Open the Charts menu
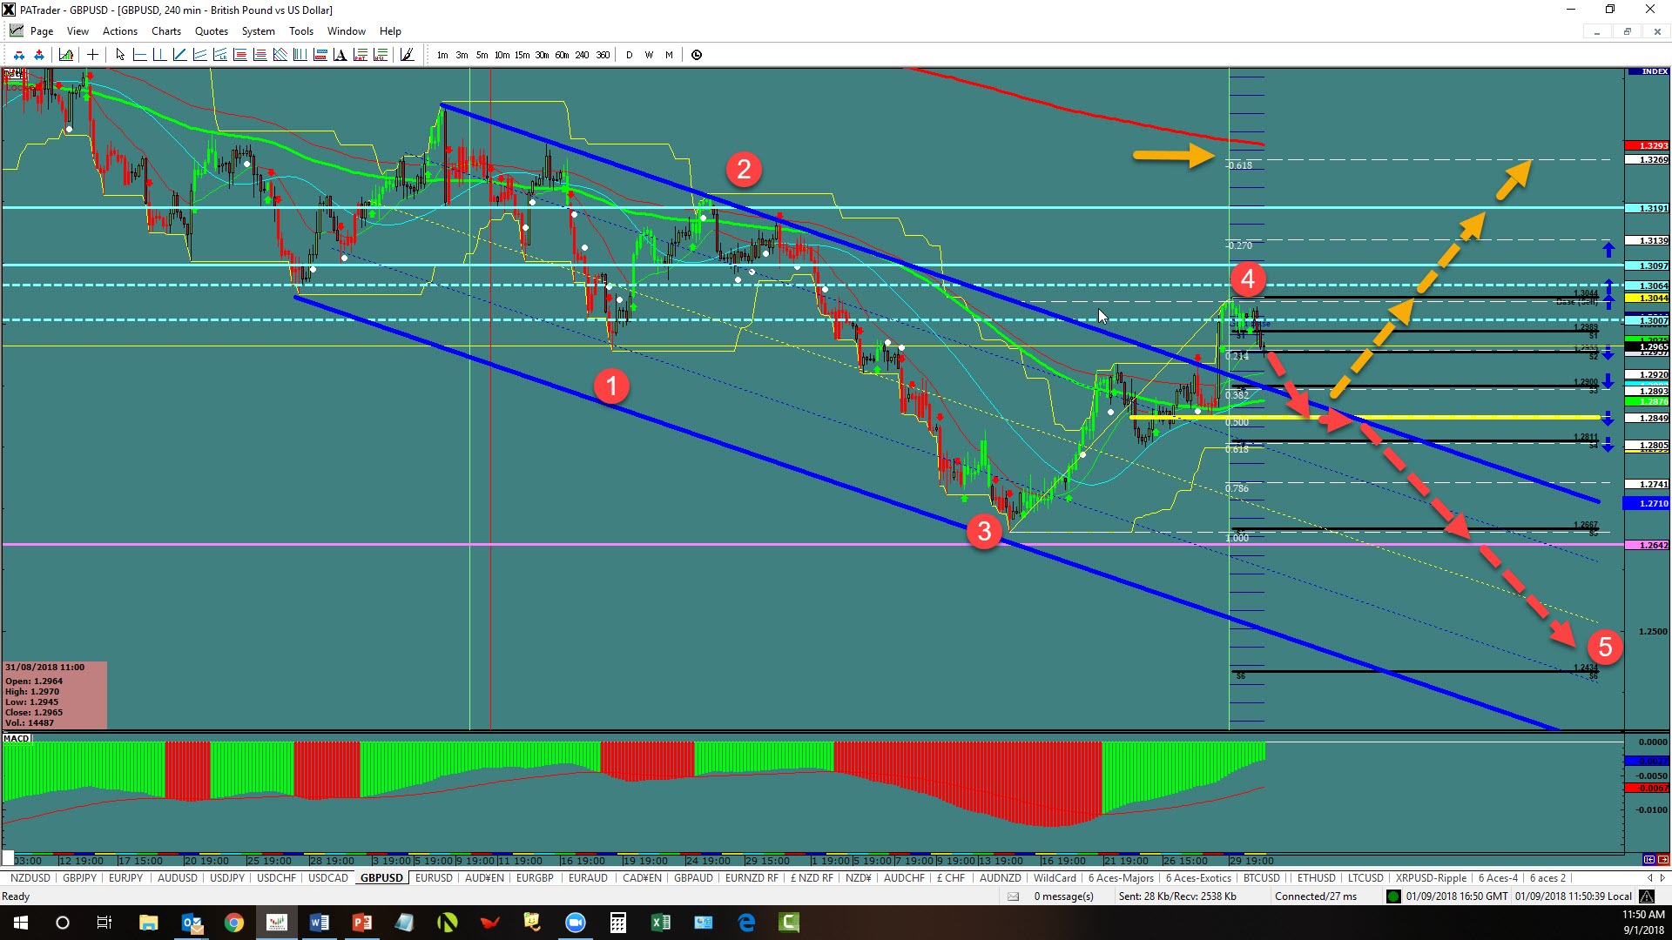The image size is (1672, 940). [166, 30]
